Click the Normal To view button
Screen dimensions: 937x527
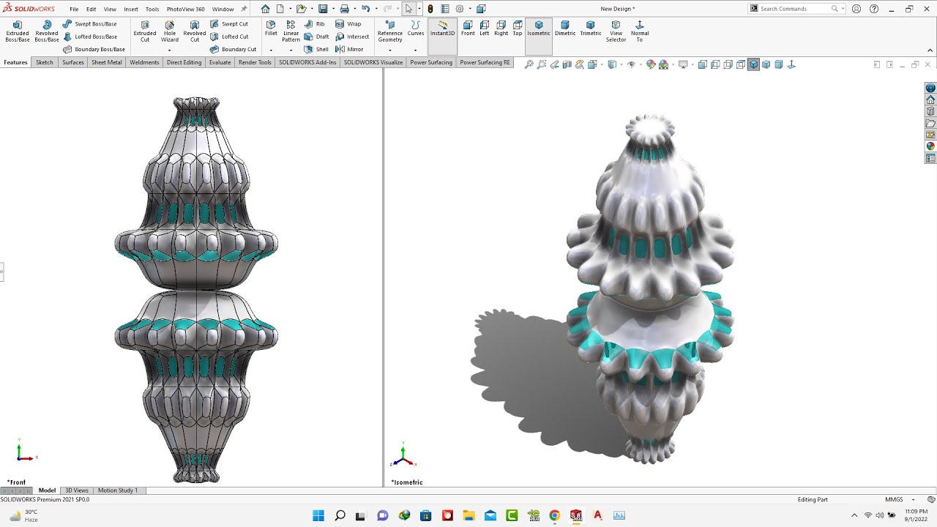(x=640, y=31)
